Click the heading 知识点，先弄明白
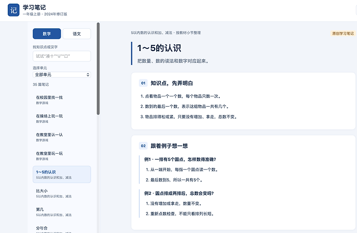357x233 pixels. [172, 84]
